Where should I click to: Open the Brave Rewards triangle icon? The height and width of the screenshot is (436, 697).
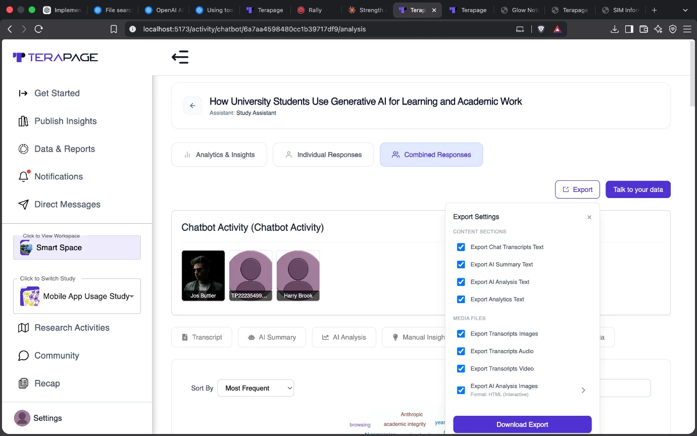coord(557,29)
